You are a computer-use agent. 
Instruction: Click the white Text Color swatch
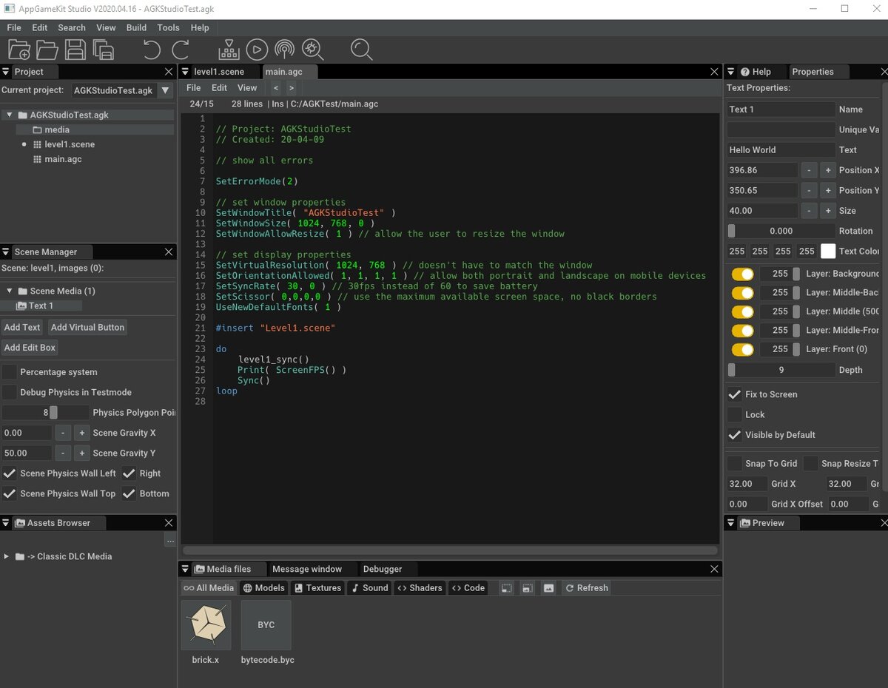828,252
